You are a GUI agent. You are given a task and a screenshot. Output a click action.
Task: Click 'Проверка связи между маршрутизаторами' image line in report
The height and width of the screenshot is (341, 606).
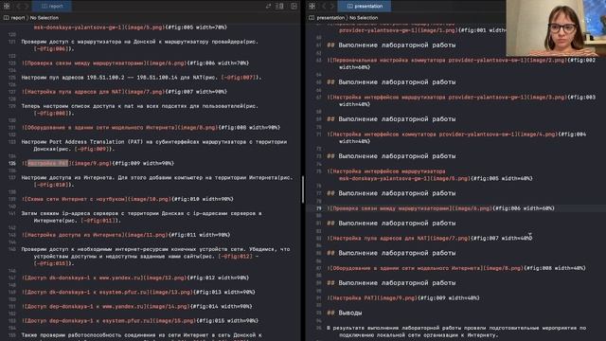click(135, 63)
